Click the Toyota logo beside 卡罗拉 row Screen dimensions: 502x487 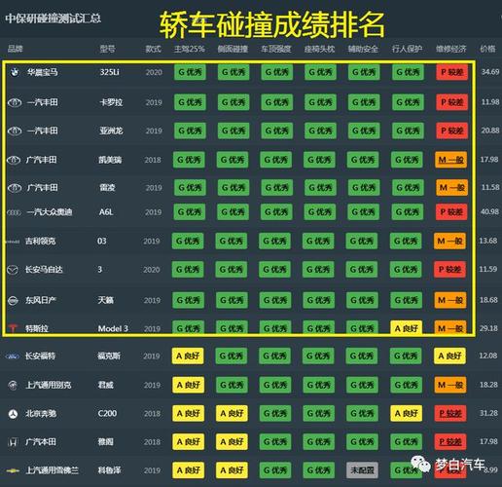pyautogui.click(x=15, y=102)
